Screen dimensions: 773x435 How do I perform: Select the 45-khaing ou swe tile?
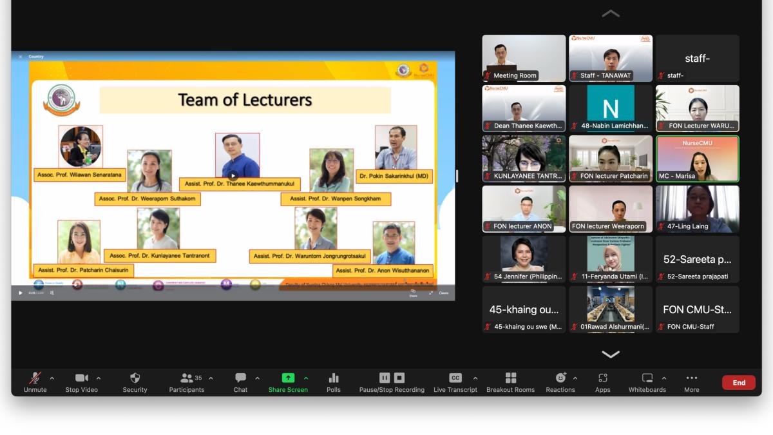click(x=524, y=309)
